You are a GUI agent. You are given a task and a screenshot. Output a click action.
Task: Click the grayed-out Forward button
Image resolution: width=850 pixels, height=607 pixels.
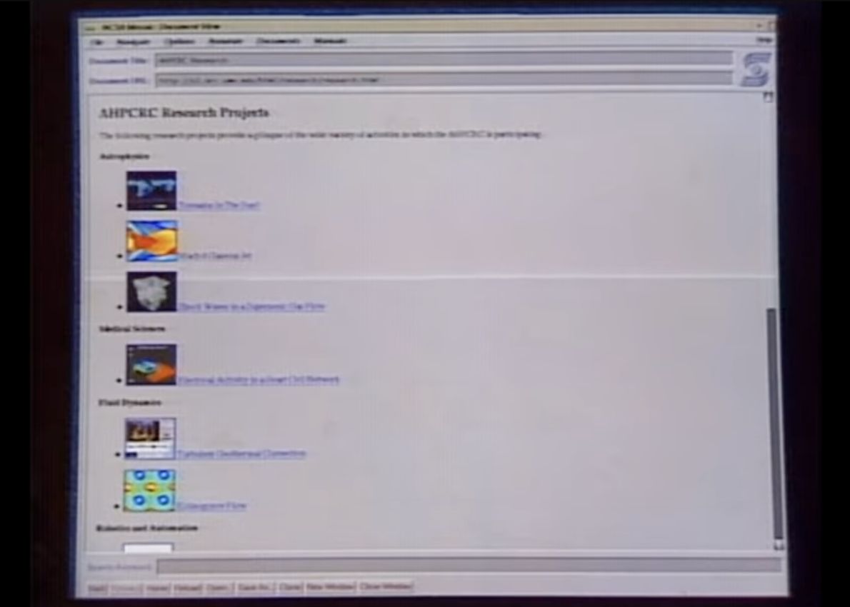pyautogui.click(x=126, y=588)
